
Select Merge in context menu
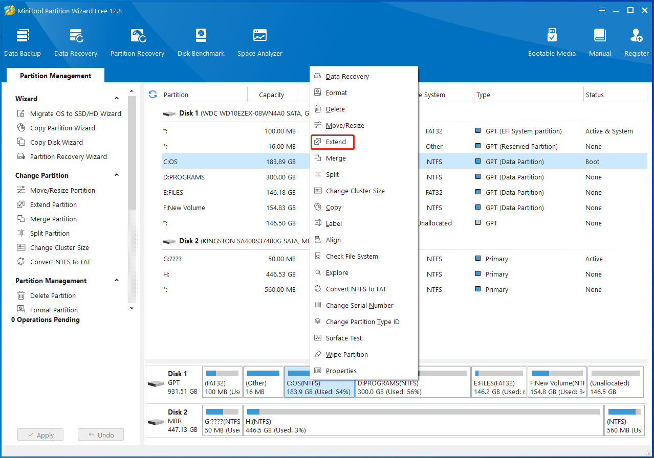[364, 158]
